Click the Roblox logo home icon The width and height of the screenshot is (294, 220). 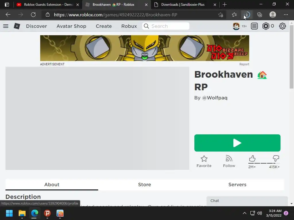[x=17, y=26]
